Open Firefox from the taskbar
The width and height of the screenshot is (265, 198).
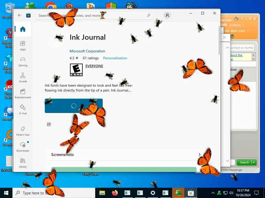[115, 193]
